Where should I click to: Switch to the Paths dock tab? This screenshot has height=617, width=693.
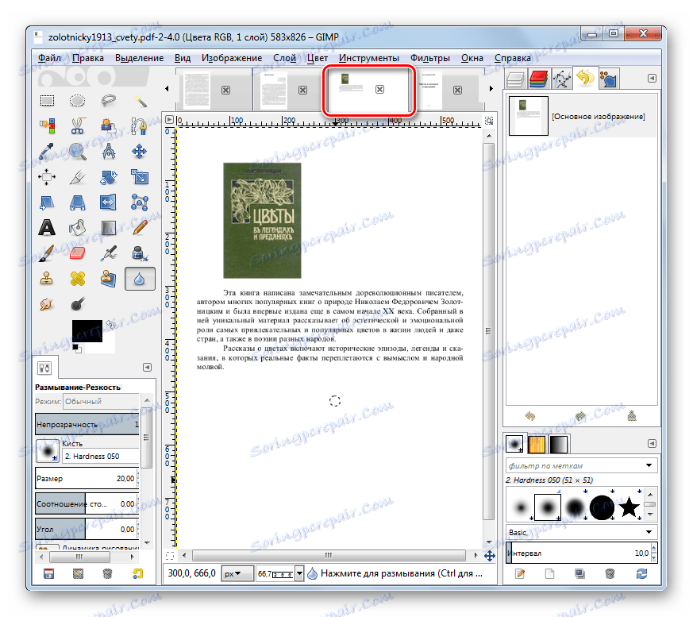pyautogui.click(x=562, y=80)
